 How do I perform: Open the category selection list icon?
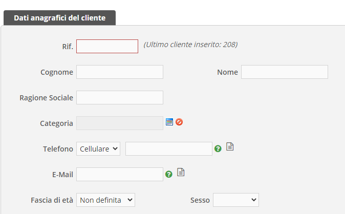tap(169, 122)
